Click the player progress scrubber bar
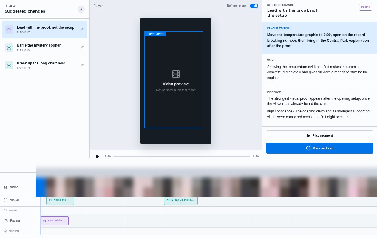 coord(182,157)
